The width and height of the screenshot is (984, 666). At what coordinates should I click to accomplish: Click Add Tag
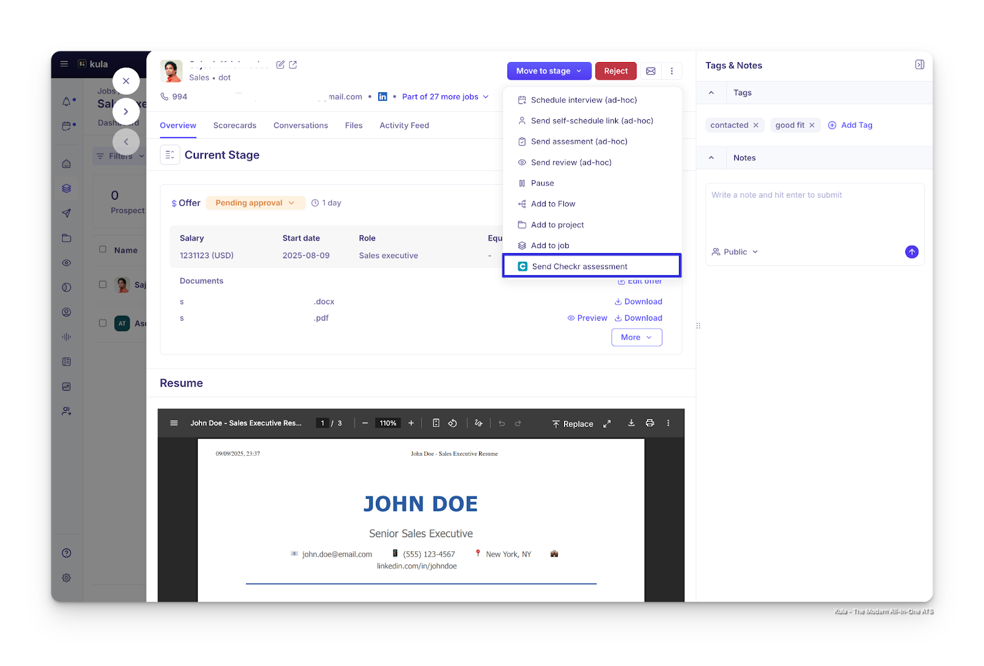pyautogui.click(x=851, y=125)
